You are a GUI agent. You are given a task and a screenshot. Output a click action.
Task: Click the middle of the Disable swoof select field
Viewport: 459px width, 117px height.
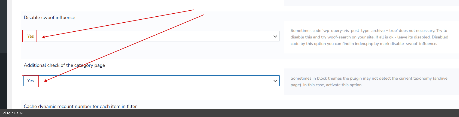point(152,36)
